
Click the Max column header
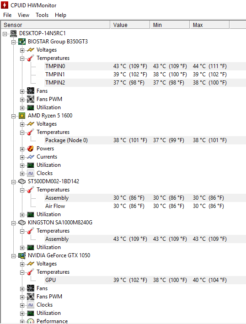point(209,25)
